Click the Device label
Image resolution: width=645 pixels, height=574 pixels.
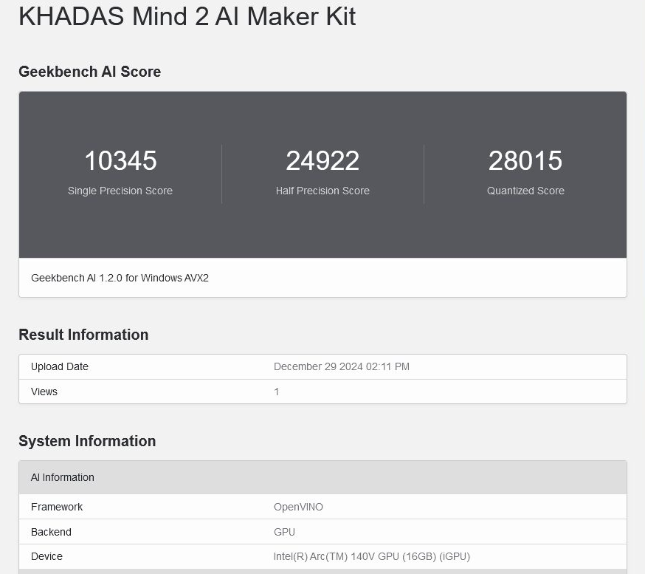(x=46, y=556)
